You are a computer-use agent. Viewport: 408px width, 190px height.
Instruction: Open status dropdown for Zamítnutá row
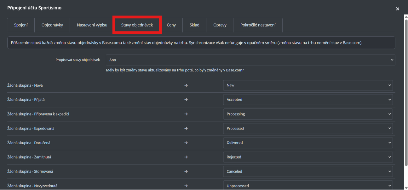[308, 157]
